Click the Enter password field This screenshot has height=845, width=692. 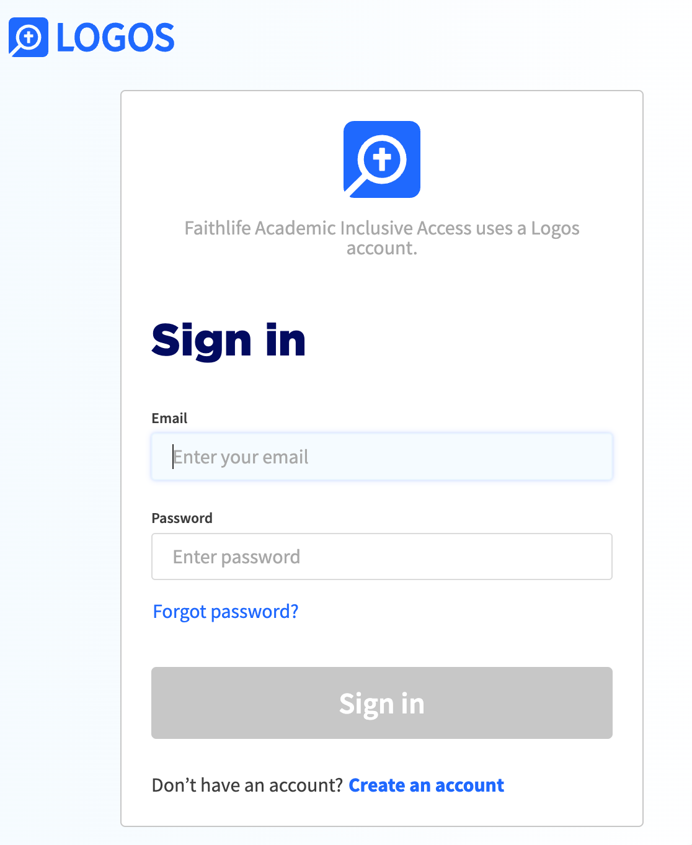[x=382, y=557]
